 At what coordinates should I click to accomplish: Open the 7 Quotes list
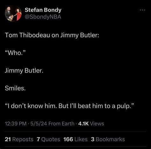[48, 139]
